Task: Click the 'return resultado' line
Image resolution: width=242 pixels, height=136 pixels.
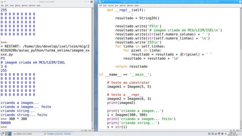Action: click(131, 66)
